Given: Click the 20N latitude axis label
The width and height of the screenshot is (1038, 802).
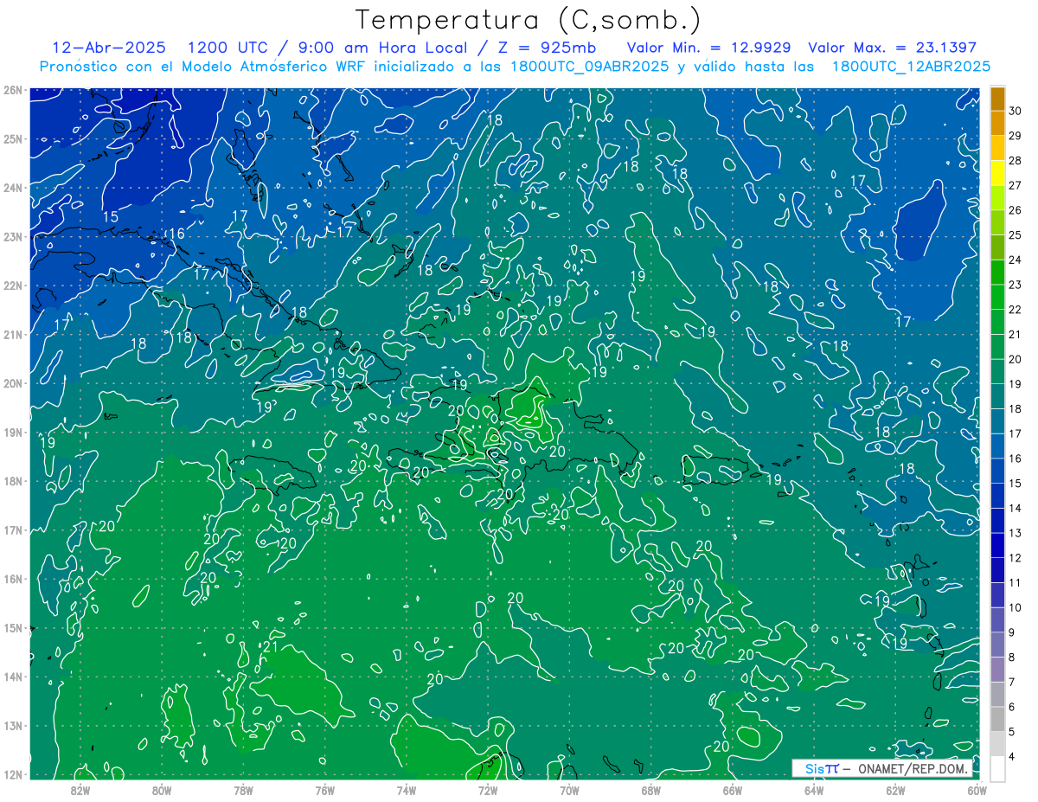Looking at the screenshot, I should click(13, 383).
